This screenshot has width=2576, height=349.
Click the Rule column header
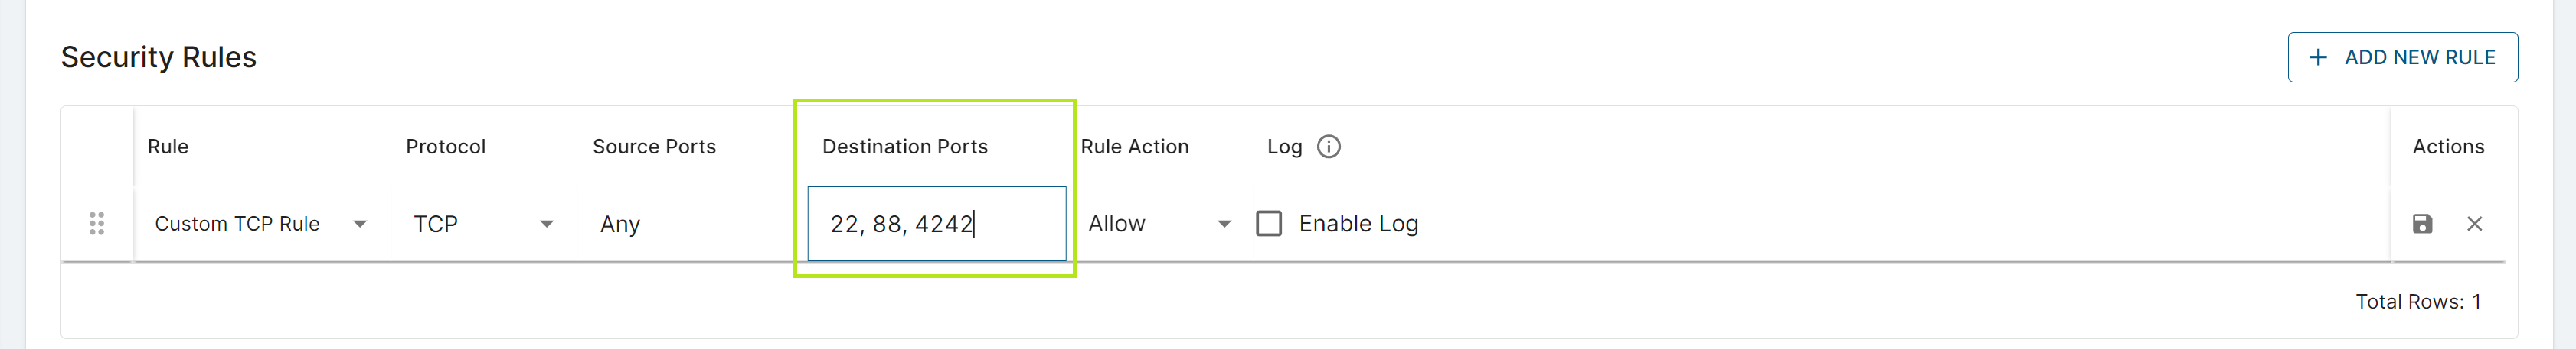(x=168, y=147)
